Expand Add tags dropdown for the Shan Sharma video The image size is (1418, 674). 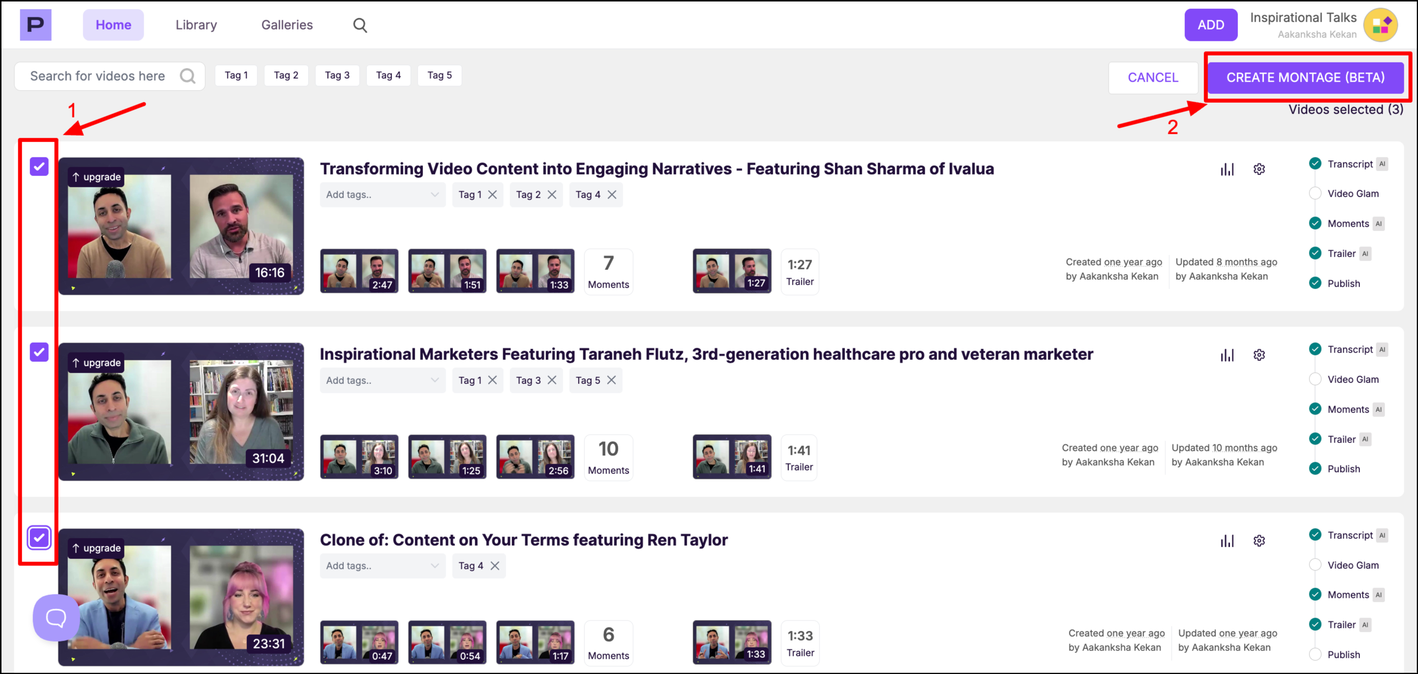point(382,195)
